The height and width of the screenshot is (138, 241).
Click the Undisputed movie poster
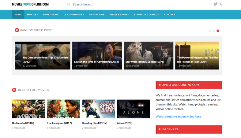coord(28,109)
